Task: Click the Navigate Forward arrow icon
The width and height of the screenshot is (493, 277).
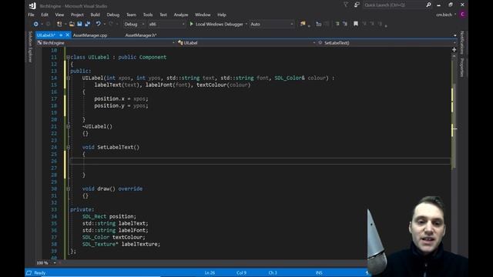Action: pyautogui.click(x=48, y=24)
